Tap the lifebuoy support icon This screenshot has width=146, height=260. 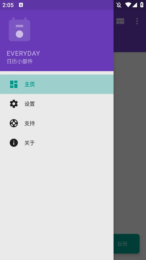click(14, 123)
